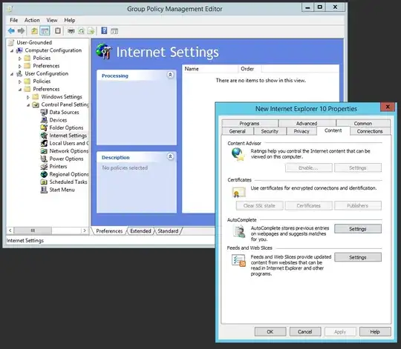Click the Refresh toolbar icon

(x=81, y=31)
